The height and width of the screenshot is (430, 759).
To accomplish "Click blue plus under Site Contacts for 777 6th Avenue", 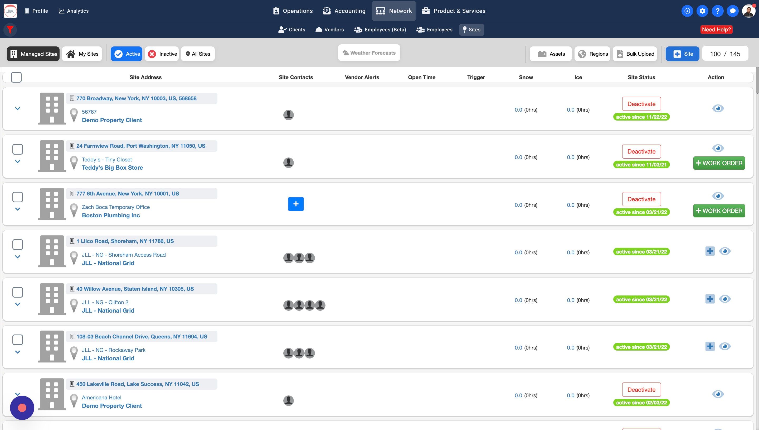I will tap(296, 204).
